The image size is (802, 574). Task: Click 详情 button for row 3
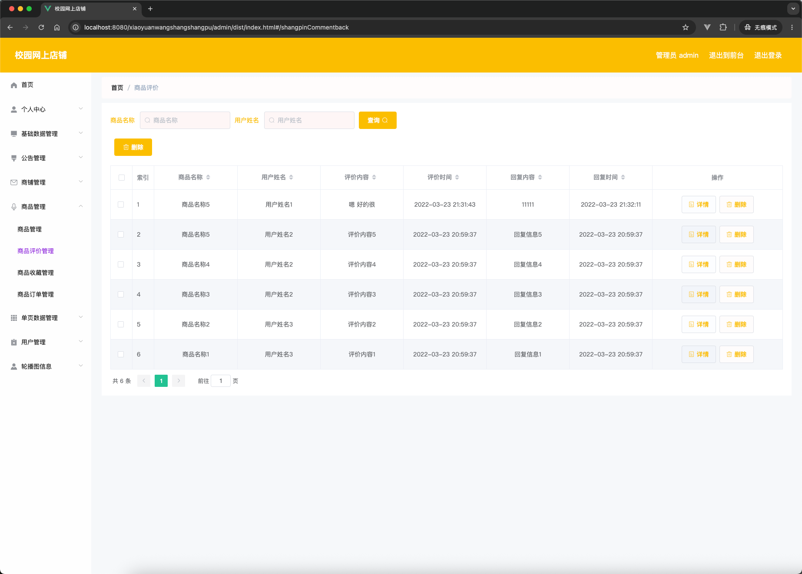(699, 264)
